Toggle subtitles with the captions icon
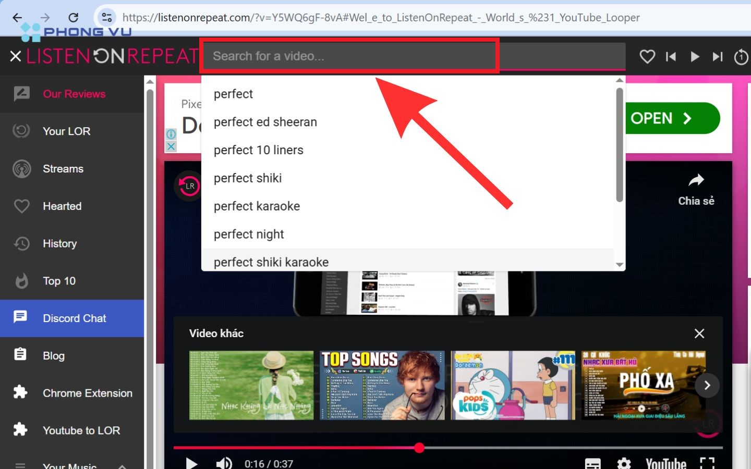The image size is (751, 469). click(592, 463)
